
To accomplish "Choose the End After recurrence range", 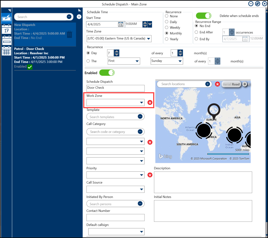I will (196, 32).
